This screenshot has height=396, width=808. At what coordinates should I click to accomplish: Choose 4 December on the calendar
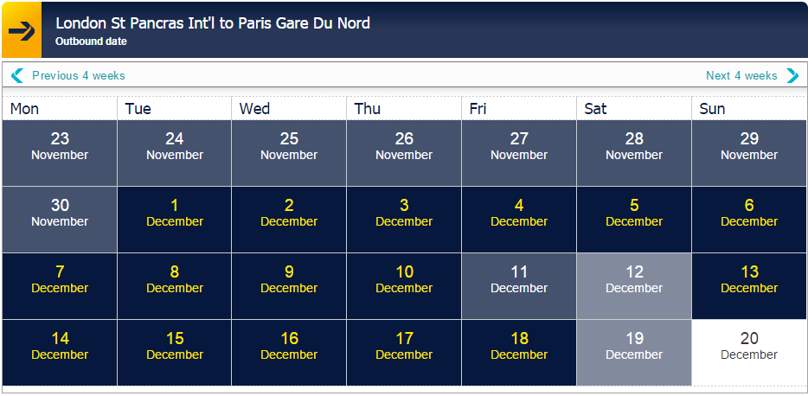tap(519, 220)
